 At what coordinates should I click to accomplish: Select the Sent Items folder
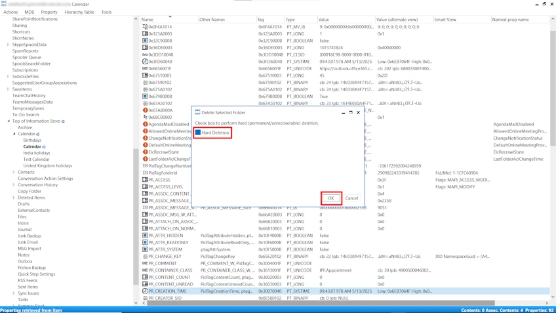tap(28, 287)
